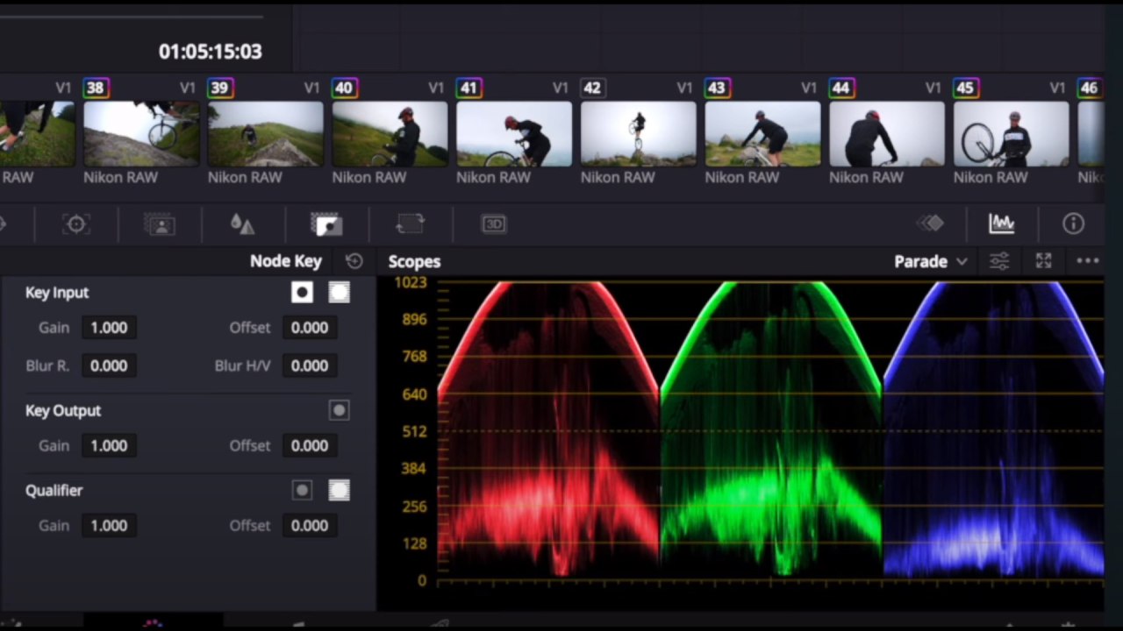Edit Key Input Gain value
Image resolution: width=1123 pixels, height=631 pixels.
pyautogui.click(x=109, y=327)
